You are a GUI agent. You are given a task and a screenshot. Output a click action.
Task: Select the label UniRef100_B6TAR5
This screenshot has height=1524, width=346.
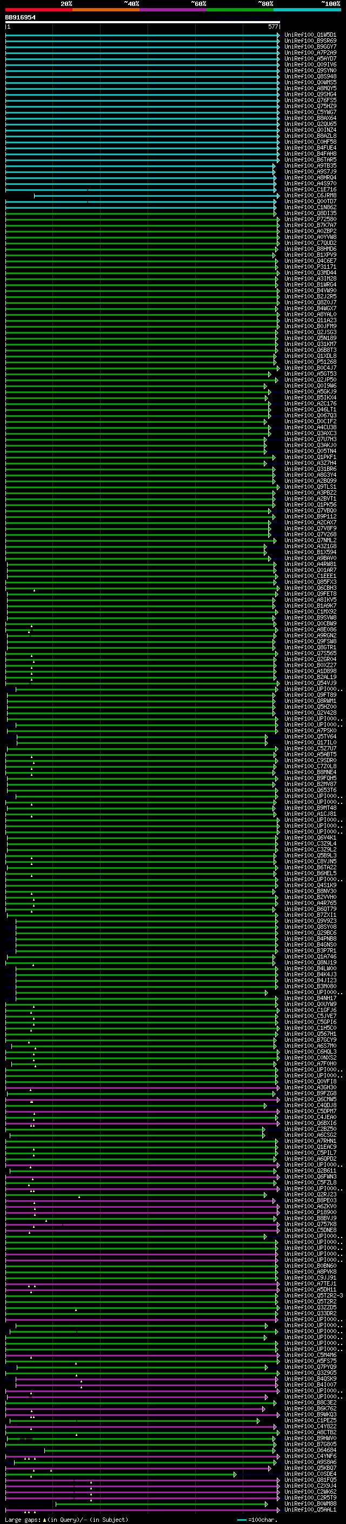click(x=310, y=159)
